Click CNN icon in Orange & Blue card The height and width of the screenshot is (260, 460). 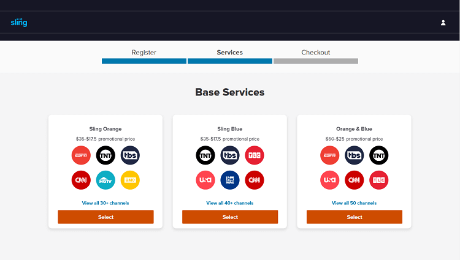pos(355,180)
